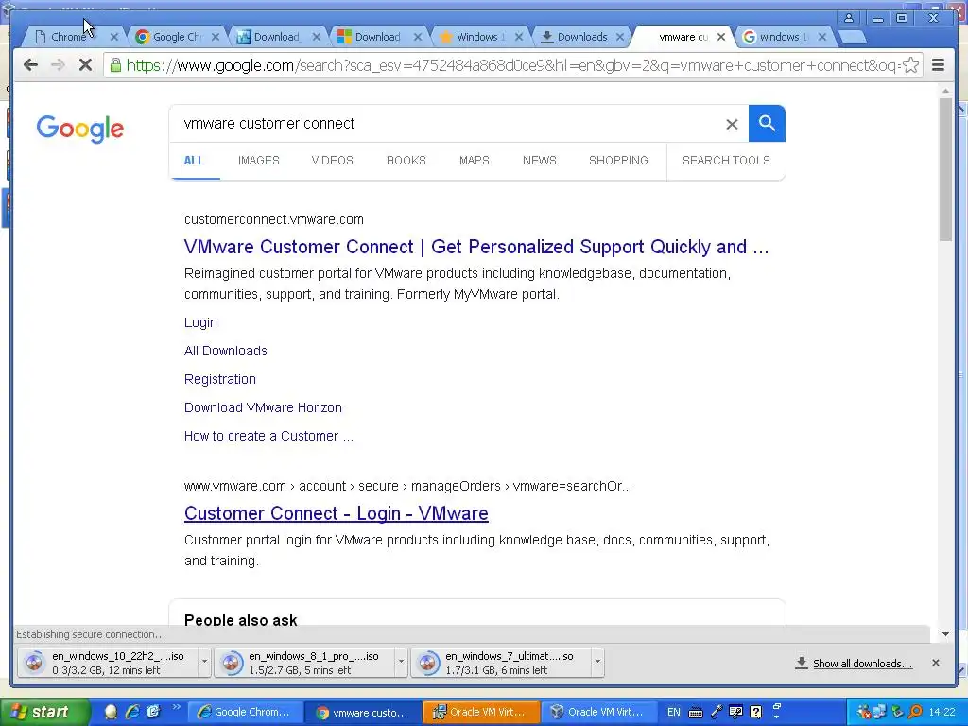Viewport: 968px width, 726px height.
Task: Close the downloads bar
Action: pyautogui.click(x=935, y=663)
